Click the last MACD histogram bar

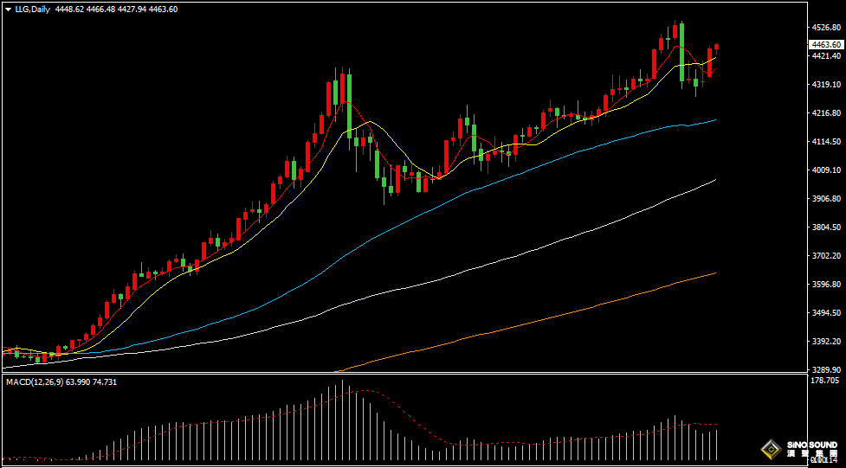[x=717, y=444]
